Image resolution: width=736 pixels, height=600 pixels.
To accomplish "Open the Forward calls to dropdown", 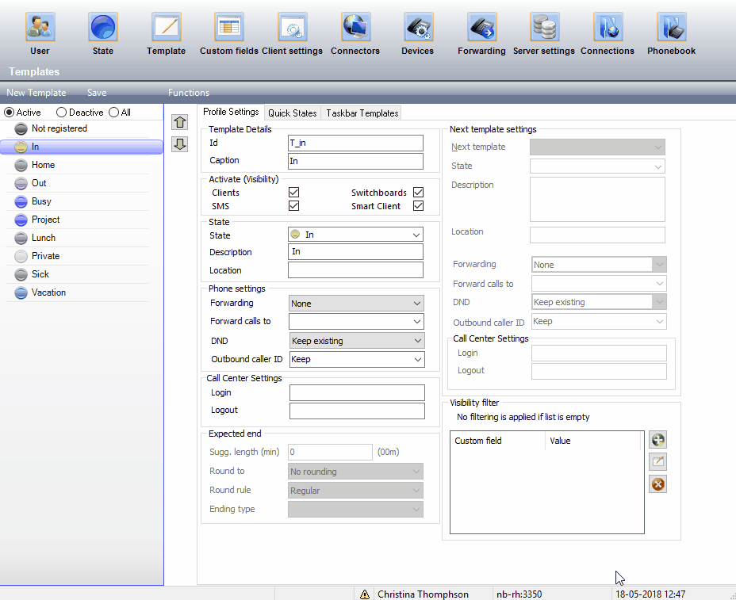I will (356, 321).
